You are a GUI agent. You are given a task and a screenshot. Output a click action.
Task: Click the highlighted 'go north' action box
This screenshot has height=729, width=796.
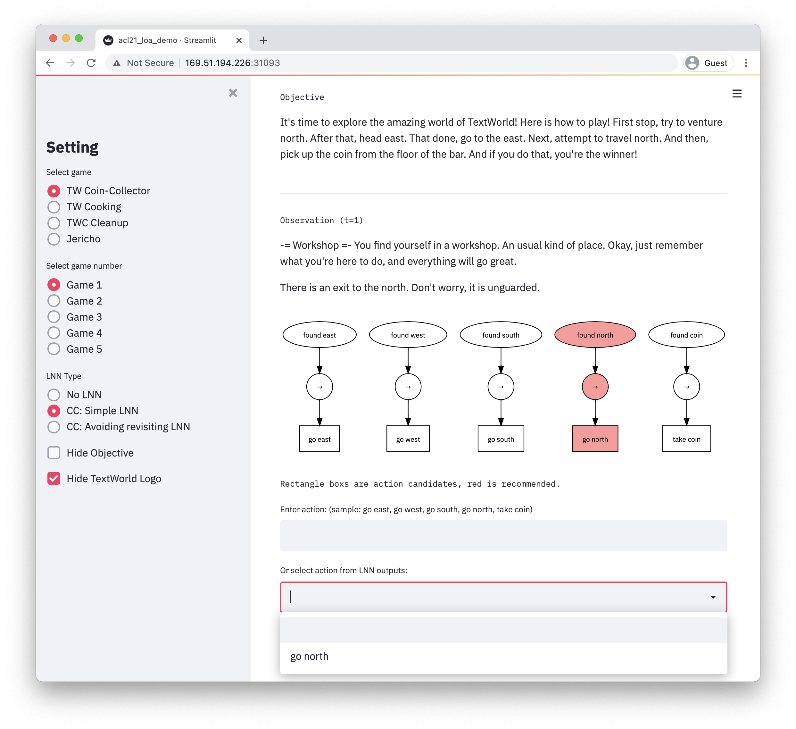click(x=595, y=439)
